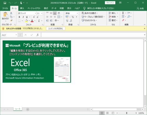
Task: Add a new sheet with plus icon
Action: [x=28, y=109]
